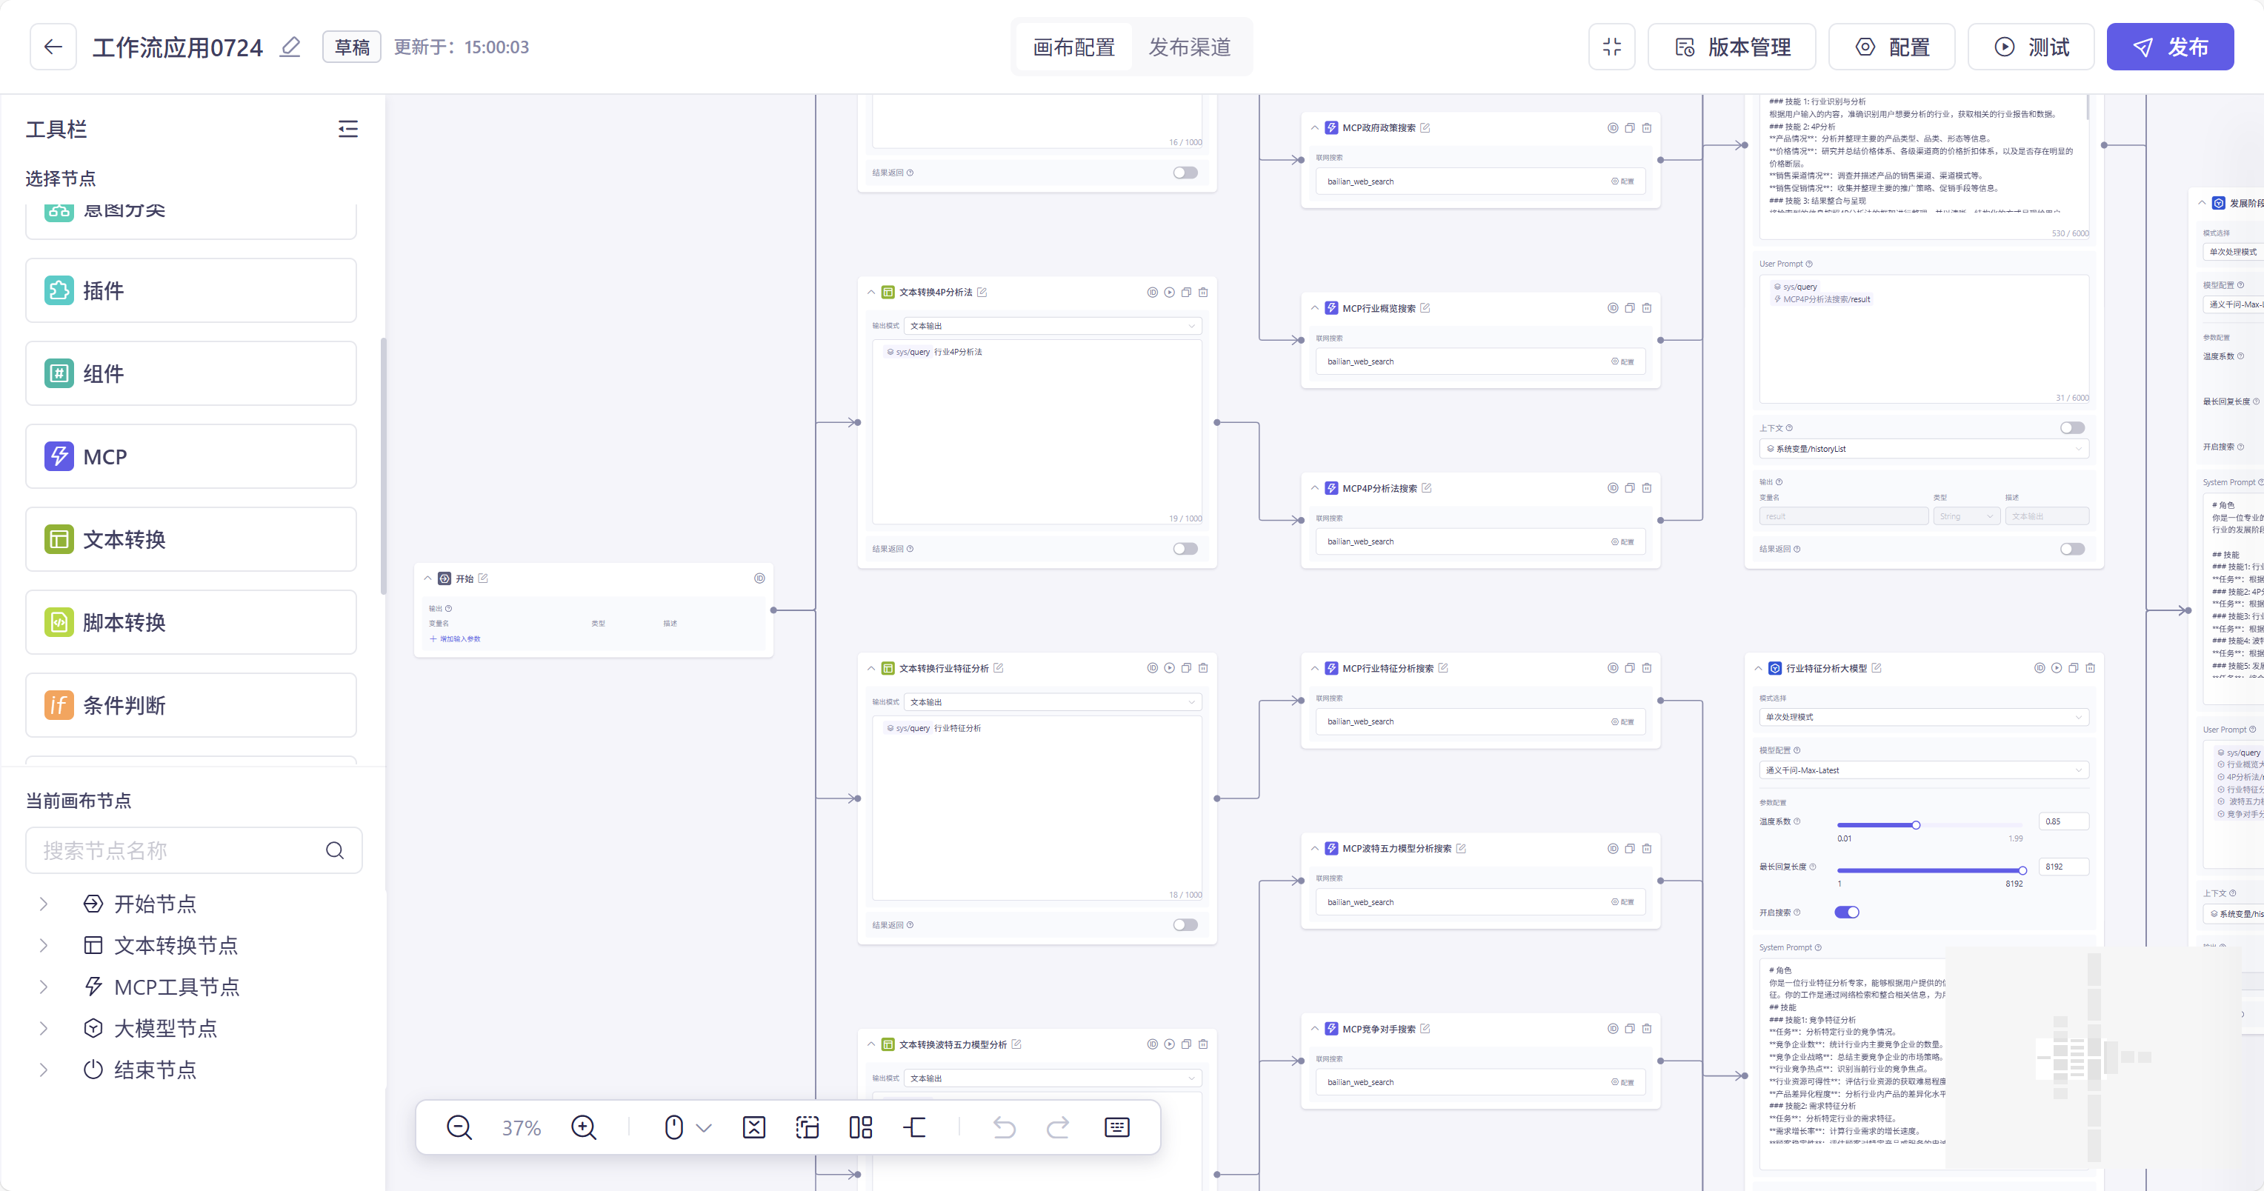This screenshot has height=1191, width=2264.
Task: Expand the 开始节点 tree item
Action: pyautogui.click(x=44, y=904)
